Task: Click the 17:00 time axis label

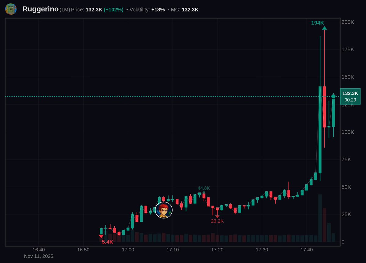Action: coord(128,250)
